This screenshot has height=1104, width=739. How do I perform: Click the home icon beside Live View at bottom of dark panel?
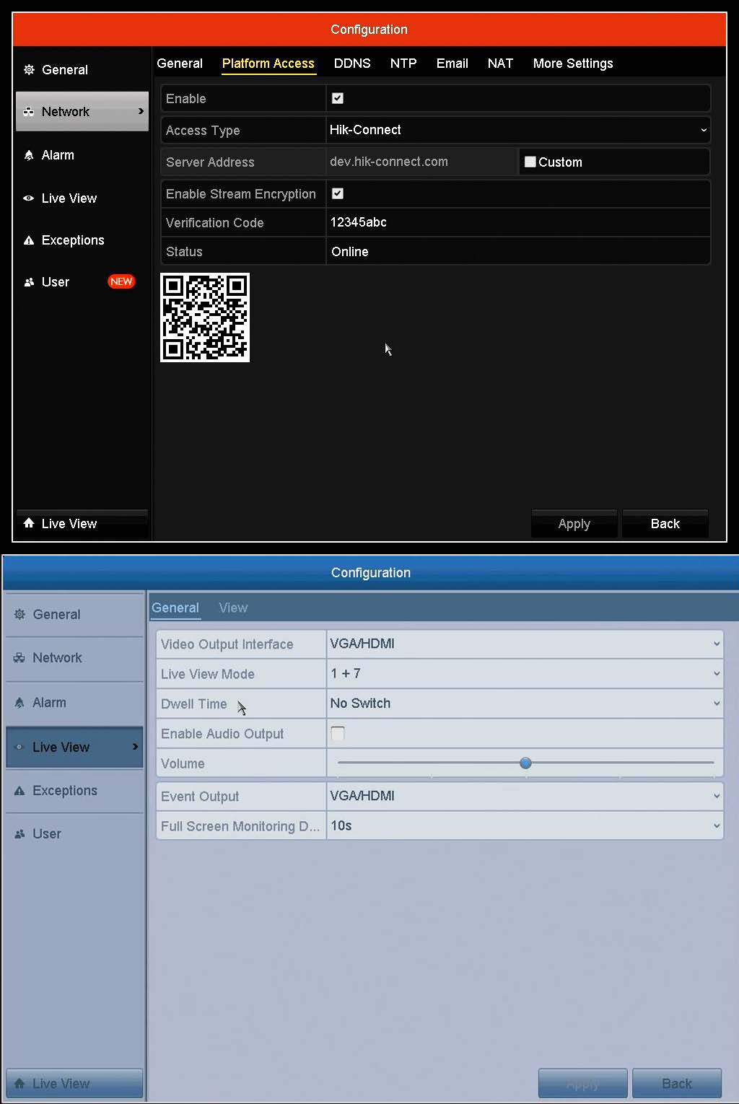pyautogui.click(x=29, y=523)
